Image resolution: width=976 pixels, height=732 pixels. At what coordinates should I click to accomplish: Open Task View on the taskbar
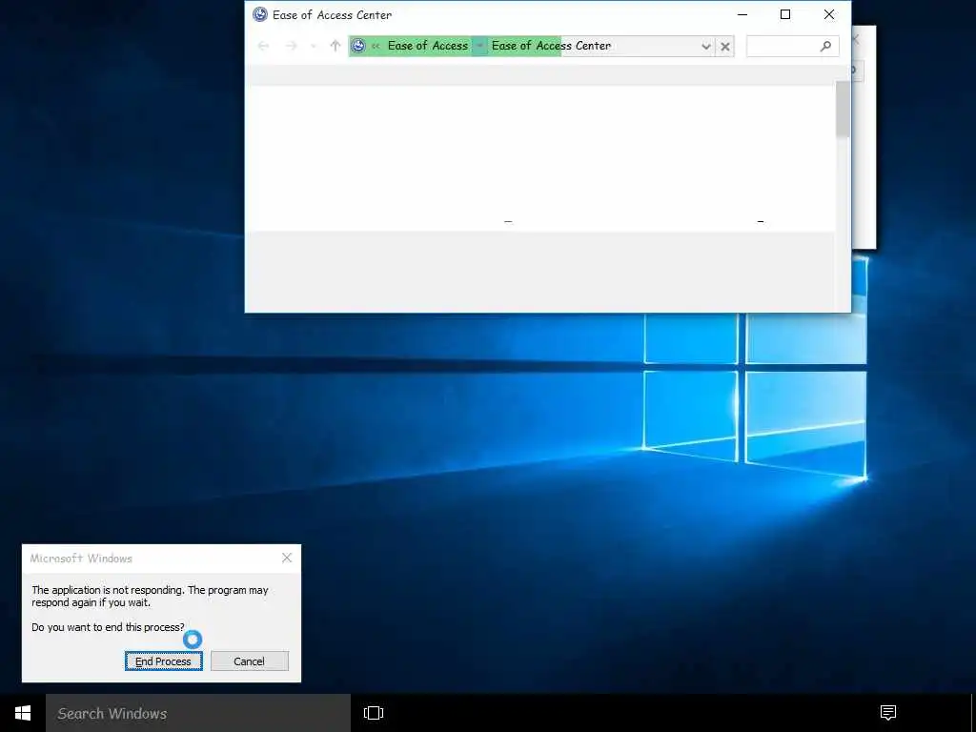coord(374,713)
